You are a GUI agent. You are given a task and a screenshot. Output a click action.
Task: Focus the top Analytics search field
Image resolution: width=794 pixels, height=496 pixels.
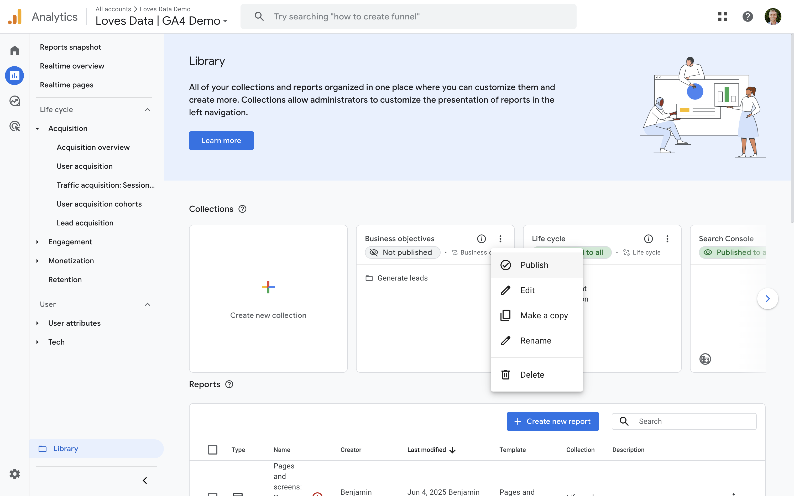(409, 16)
